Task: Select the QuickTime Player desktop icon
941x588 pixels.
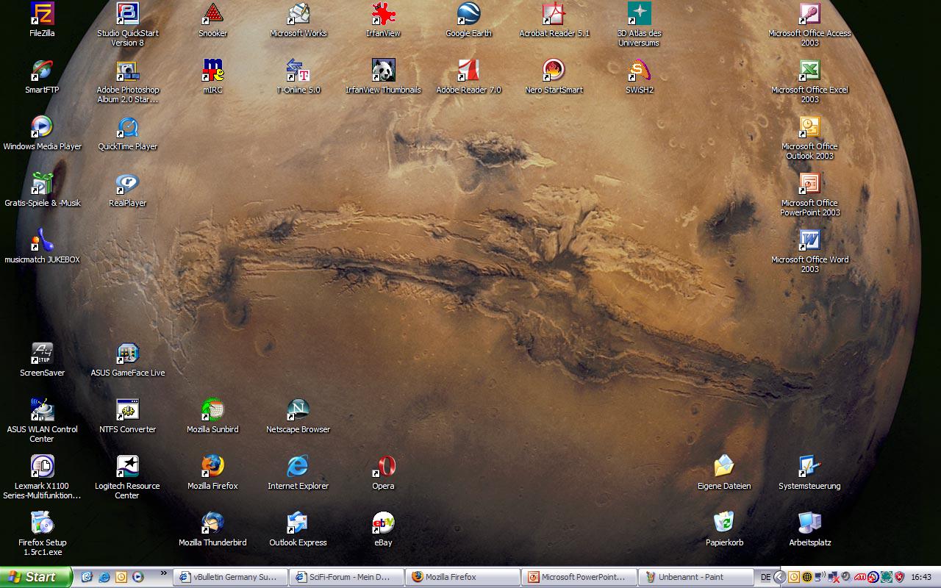Action: click(x=128, y=128)
